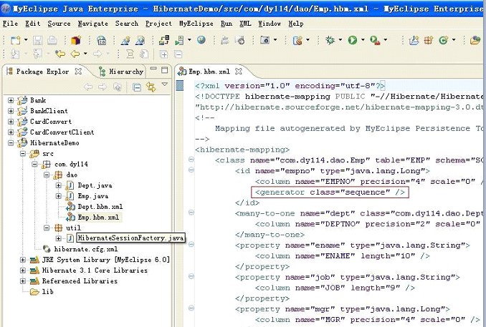Expand the Bank project node
The height and width of the screenshot is (327, 486).
11,101
